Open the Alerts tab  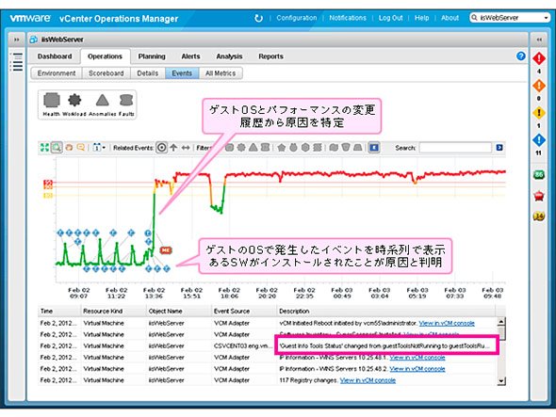click(x=190, y=56)
